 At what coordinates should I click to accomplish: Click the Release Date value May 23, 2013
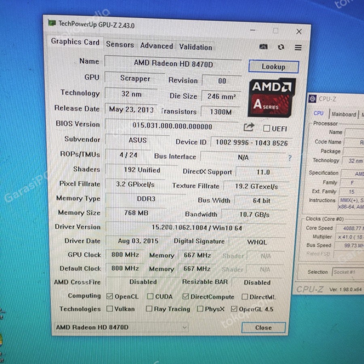point(131,109)
